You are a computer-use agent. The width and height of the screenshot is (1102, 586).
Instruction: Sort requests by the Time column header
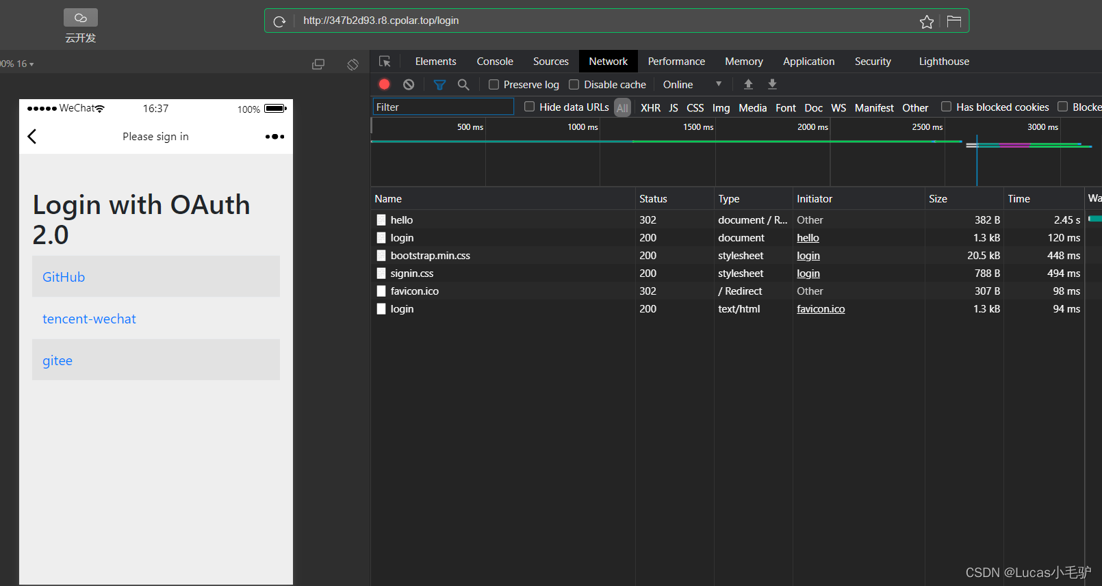[1044, 199]
